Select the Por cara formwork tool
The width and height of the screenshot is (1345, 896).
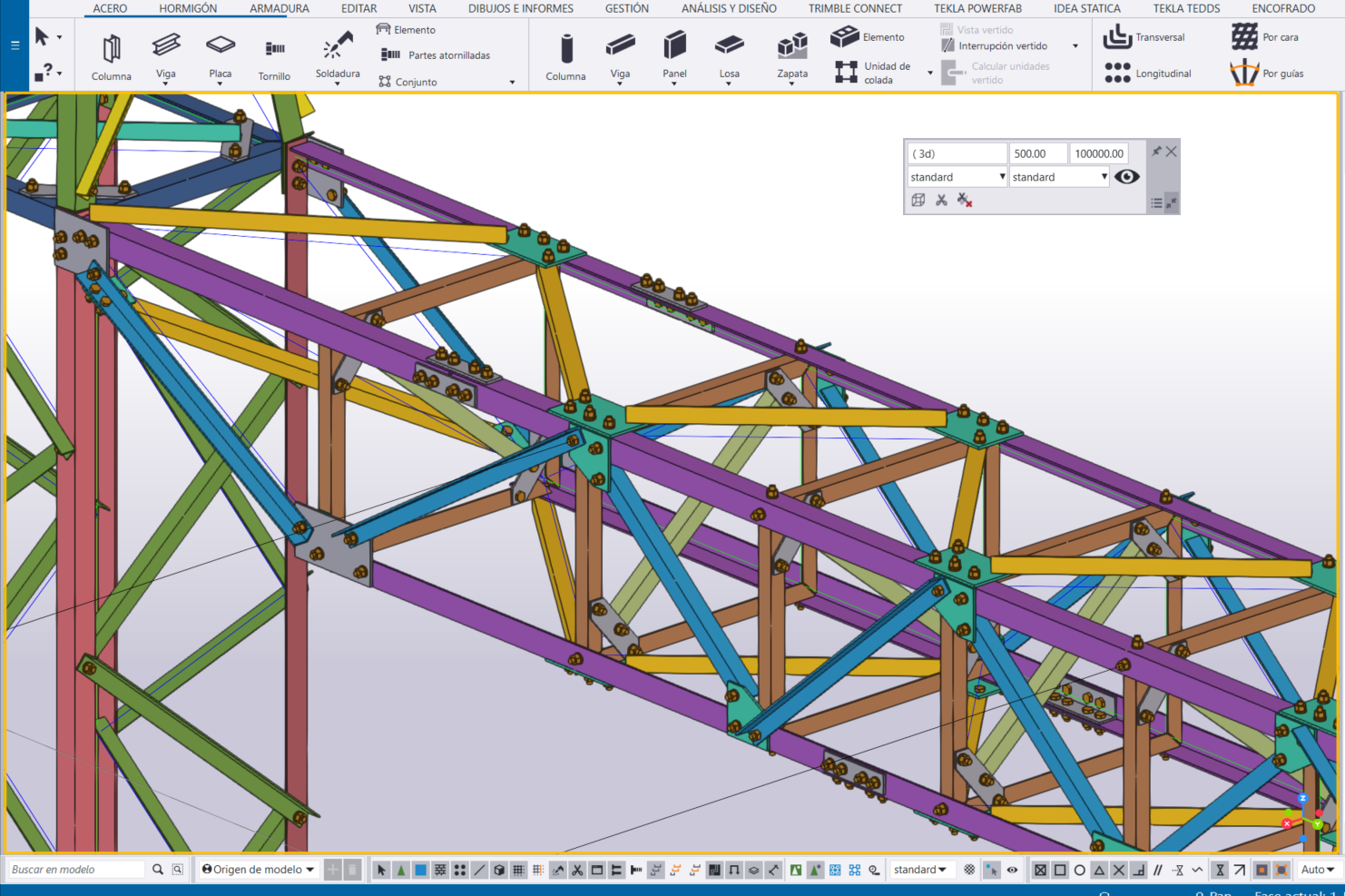(1265, 37)
